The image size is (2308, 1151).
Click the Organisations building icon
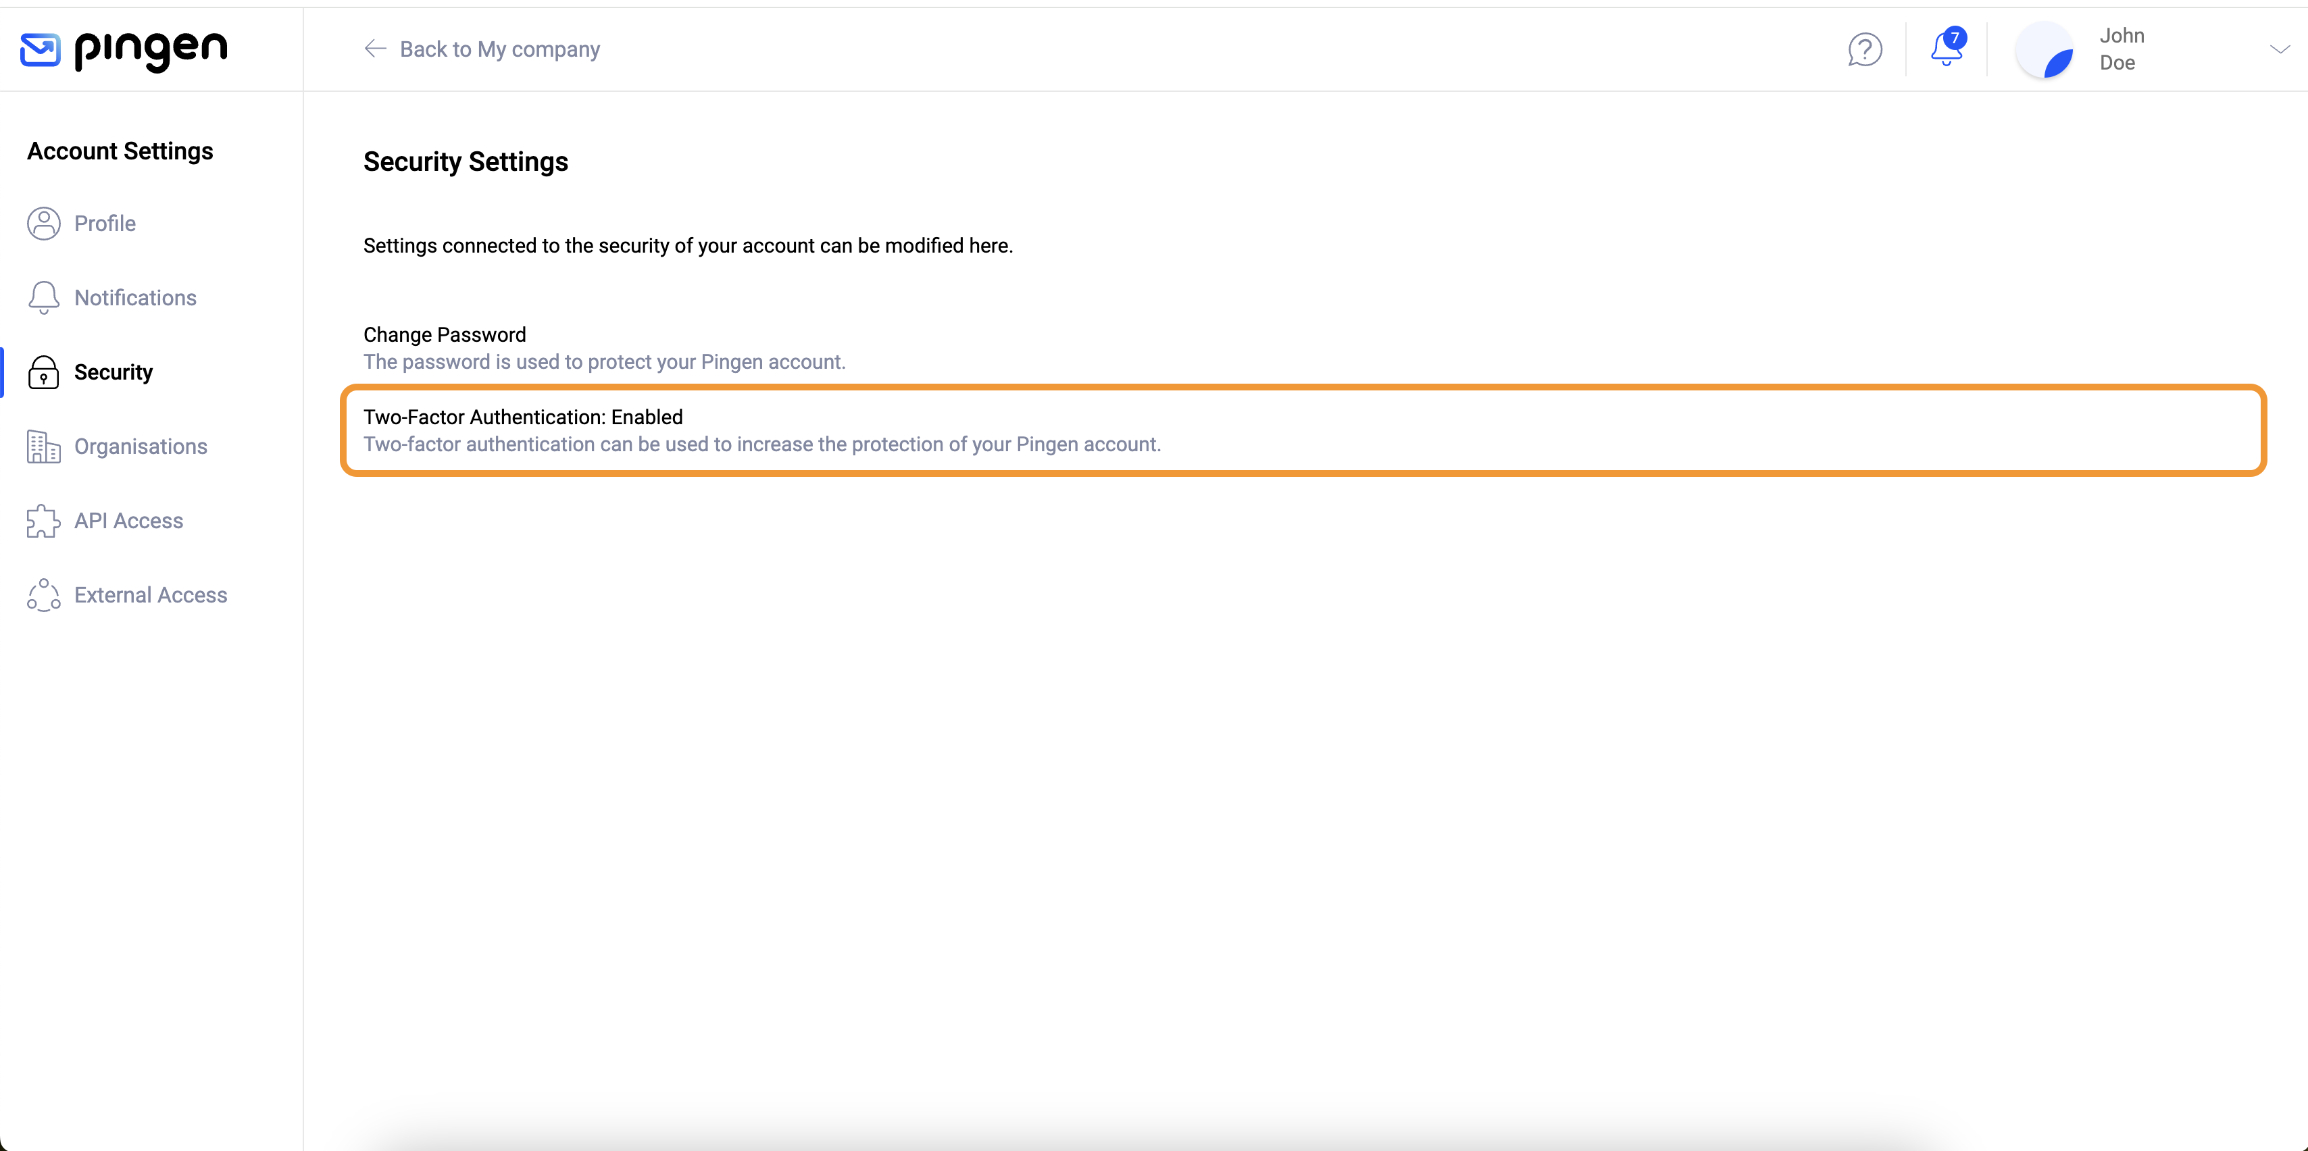(43, 446)
